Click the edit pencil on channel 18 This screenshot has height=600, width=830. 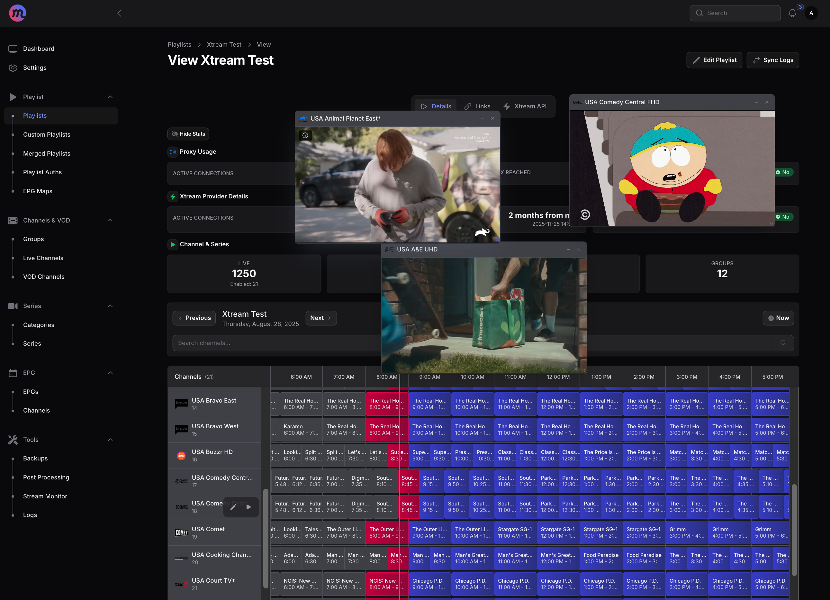[x=233, y=507]
